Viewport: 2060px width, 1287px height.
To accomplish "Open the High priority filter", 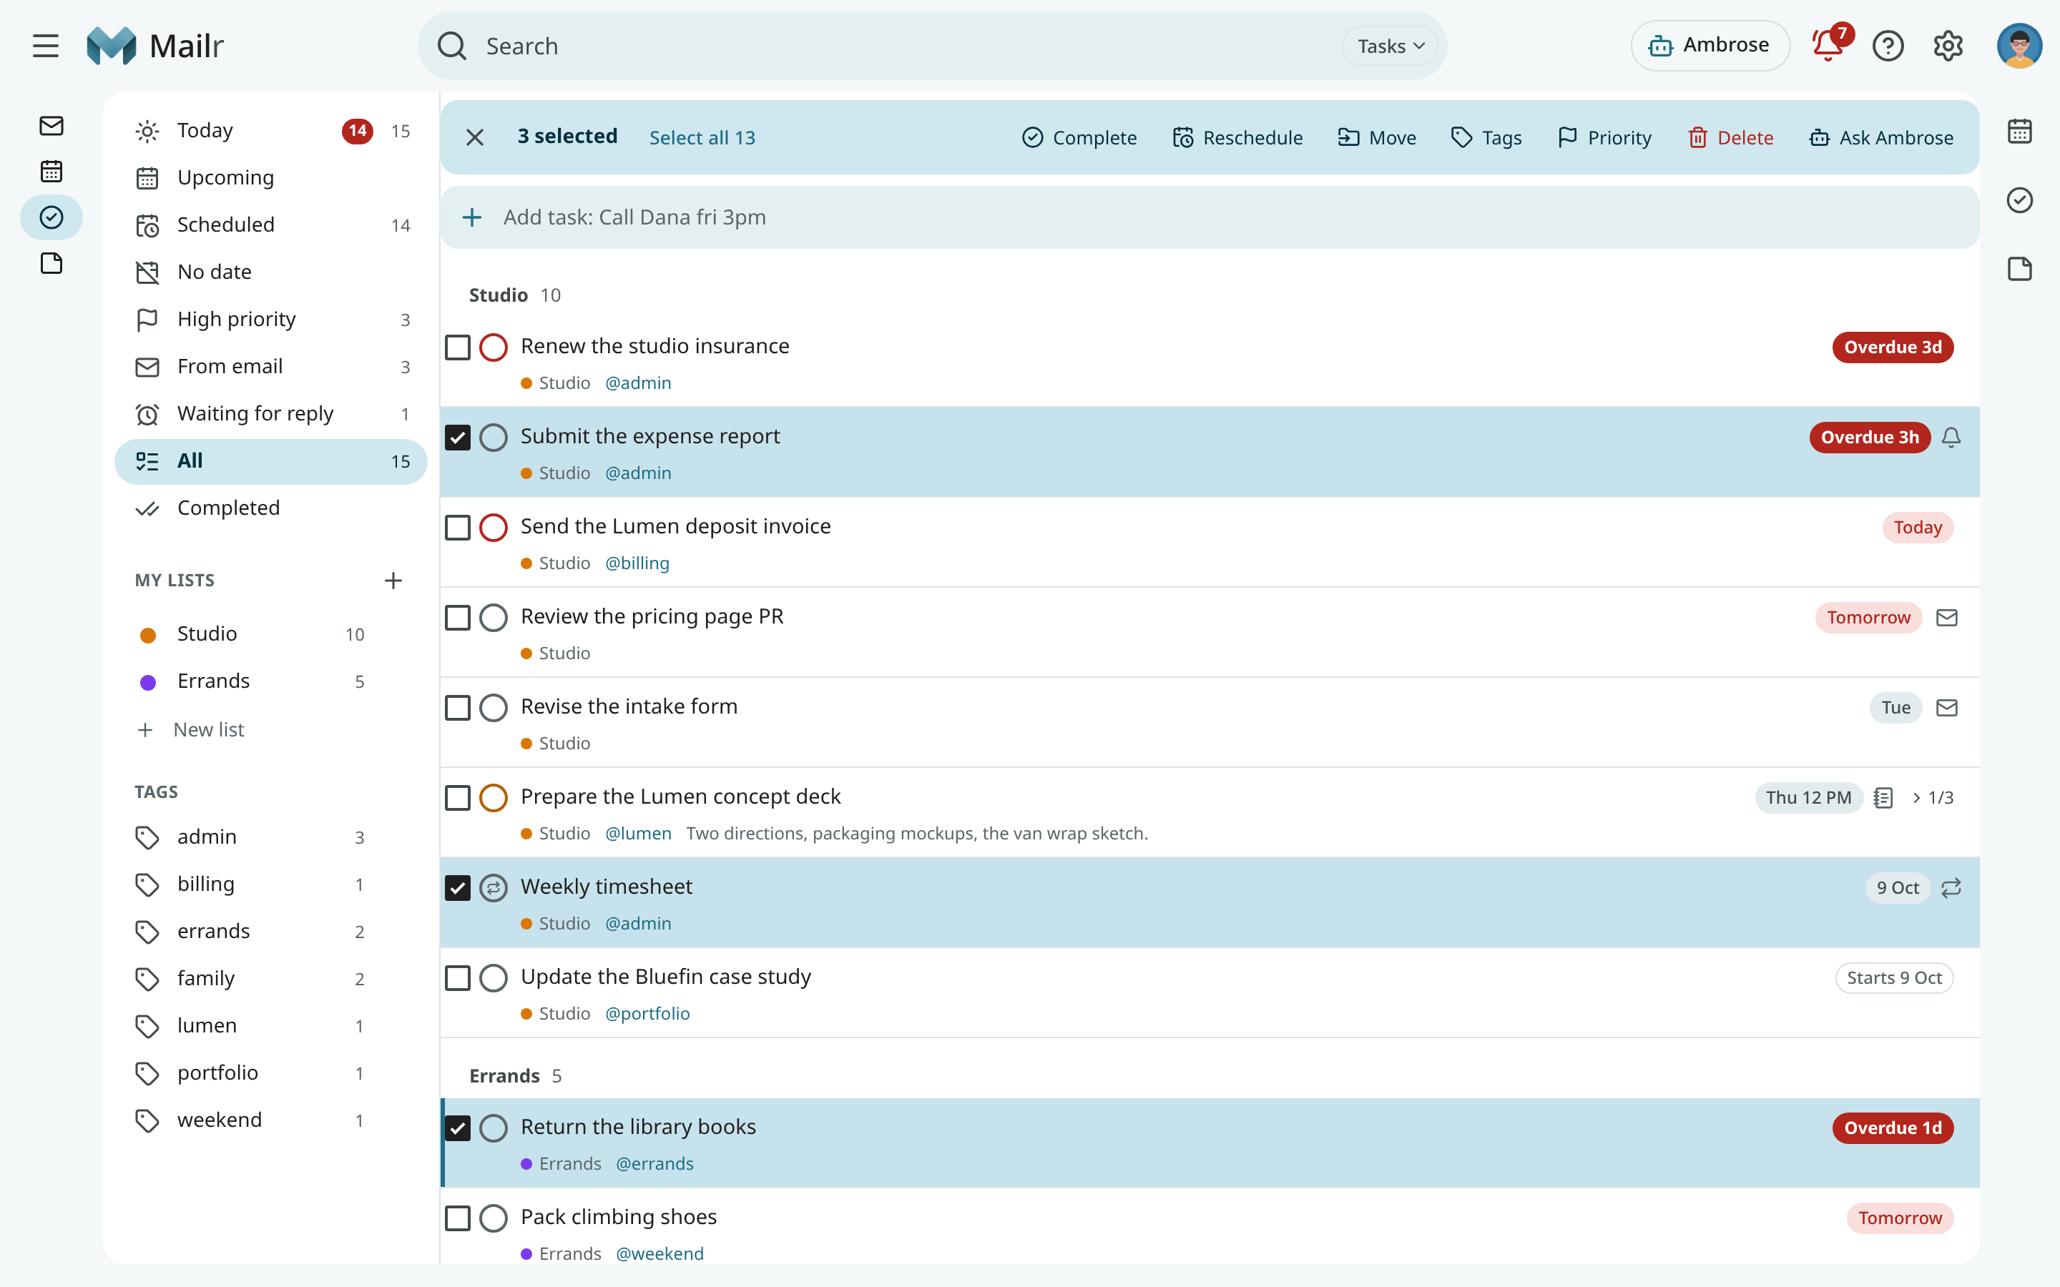I will click(270, 319).
